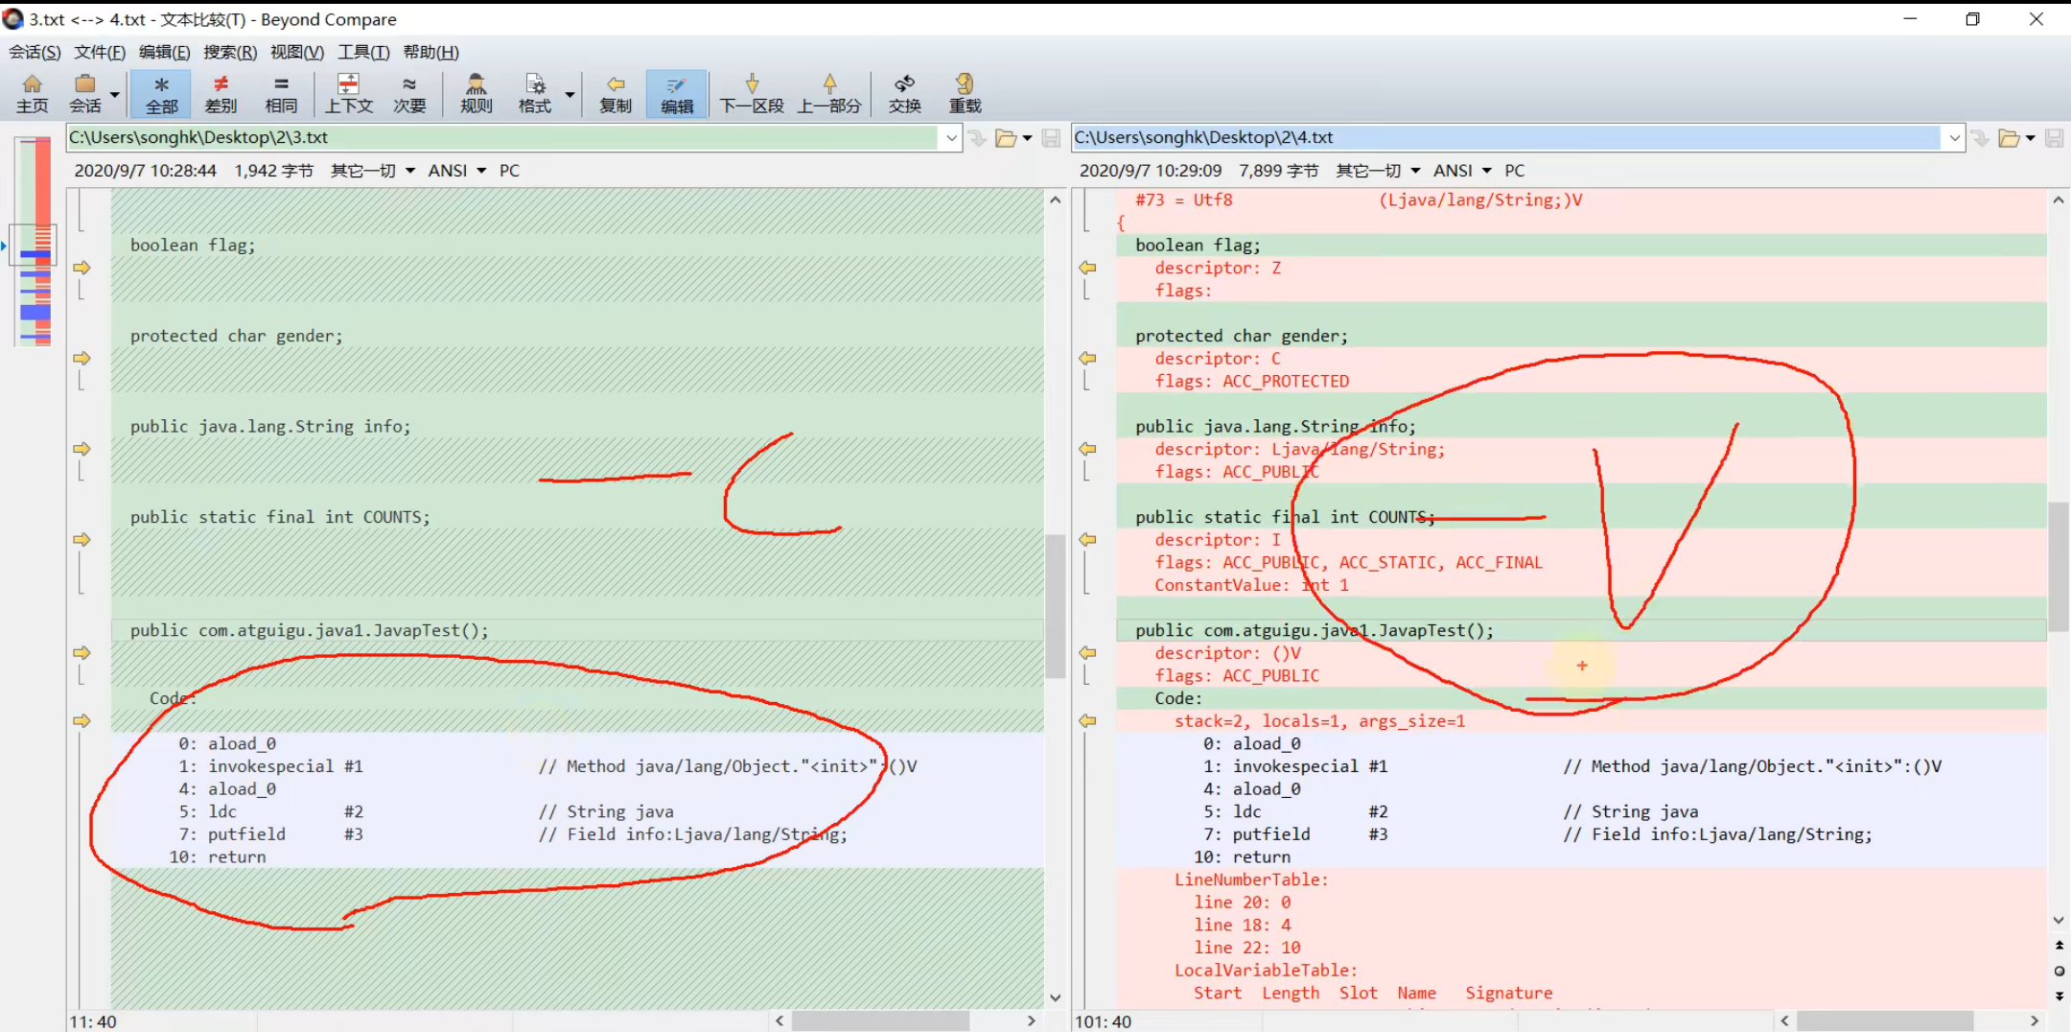This screenshot has width=2071, height=1032.
Task: Expand left pane open-folder dropdown arrow
Action: coord(1027,138)
